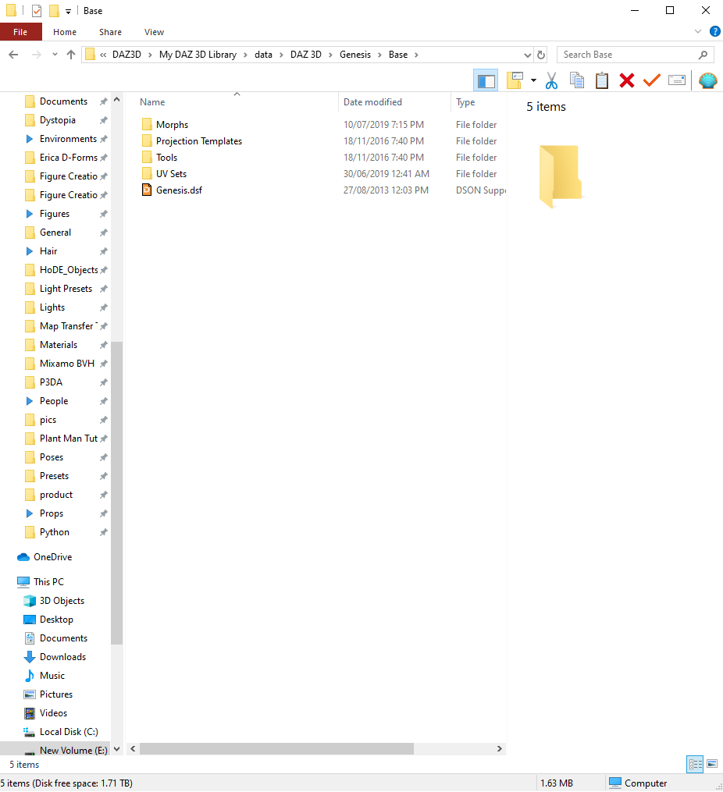Select Mixamo BVH in the sidebar

66,364
